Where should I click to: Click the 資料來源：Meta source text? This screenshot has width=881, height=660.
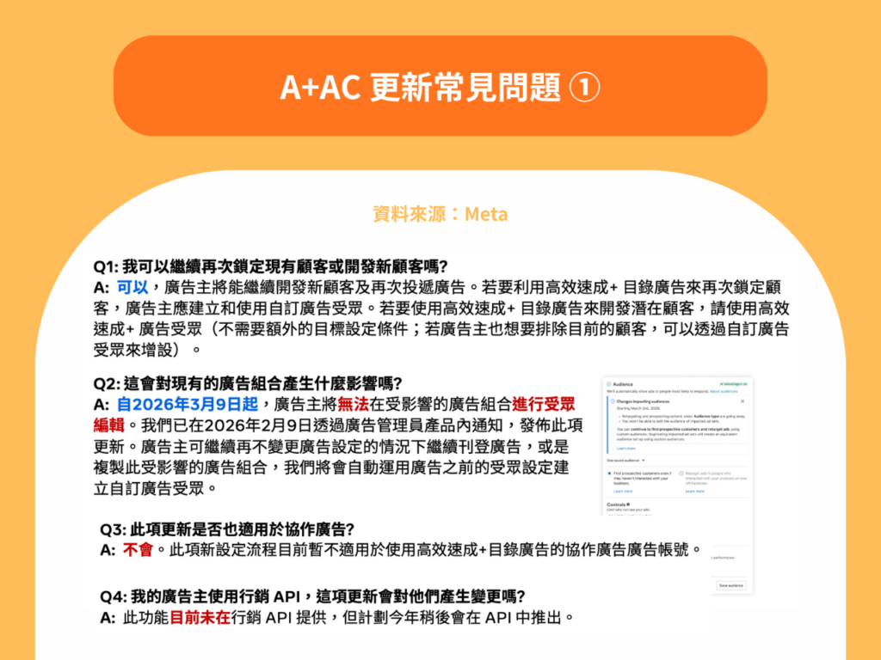pyautogui.click(x=440, y=213)
